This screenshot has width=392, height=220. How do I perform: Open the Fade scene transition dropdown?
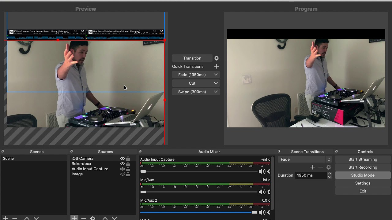point(305,159)
